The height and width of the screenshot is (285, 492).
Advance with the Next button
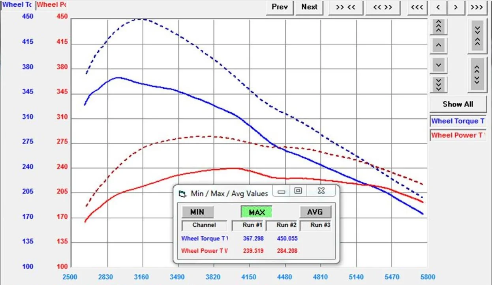[x=309, y=7]
